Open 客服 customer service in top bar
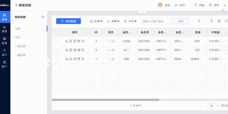 tap(199, 5)
